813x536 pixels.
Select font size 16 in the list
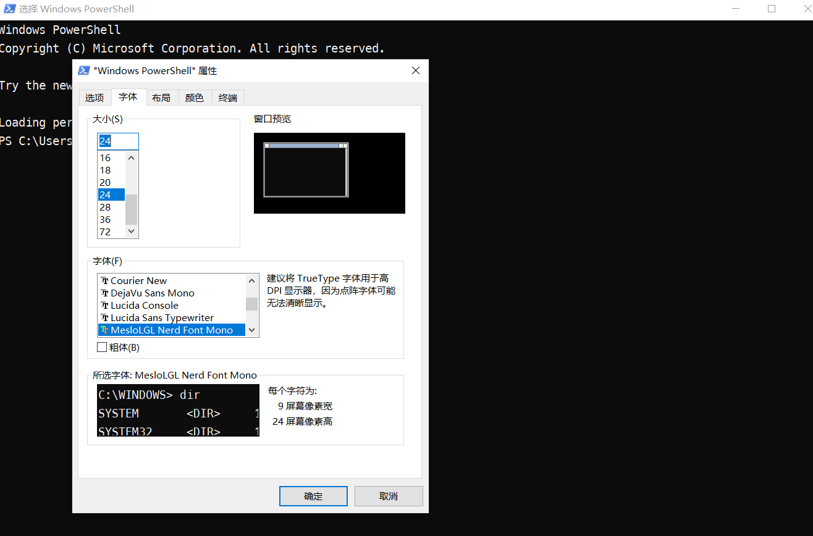pos(111,157)
